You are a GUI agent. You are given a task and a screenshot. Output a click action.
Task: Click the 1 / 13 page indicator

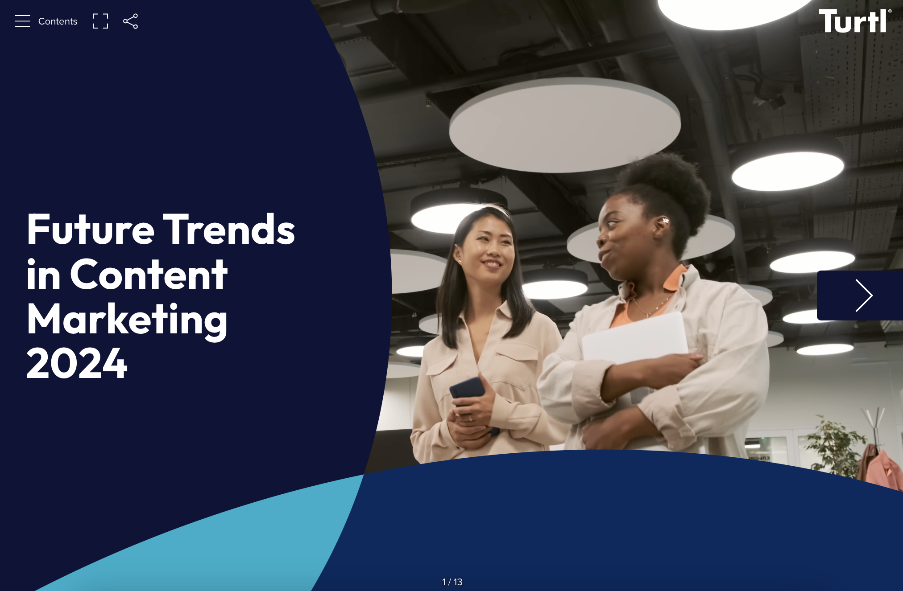[x=452, y=582]
